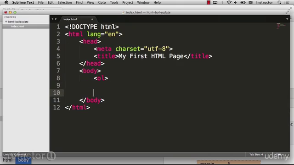Open the AirPlay display menu icon
The image size is (294, 165).
(215, 2)
